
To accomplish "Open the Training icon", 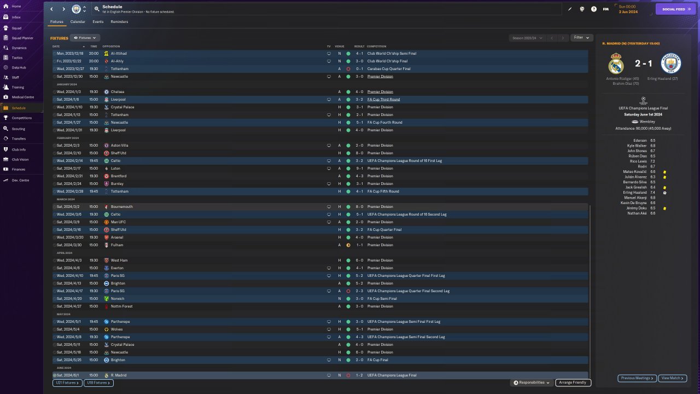I will 5,87.
